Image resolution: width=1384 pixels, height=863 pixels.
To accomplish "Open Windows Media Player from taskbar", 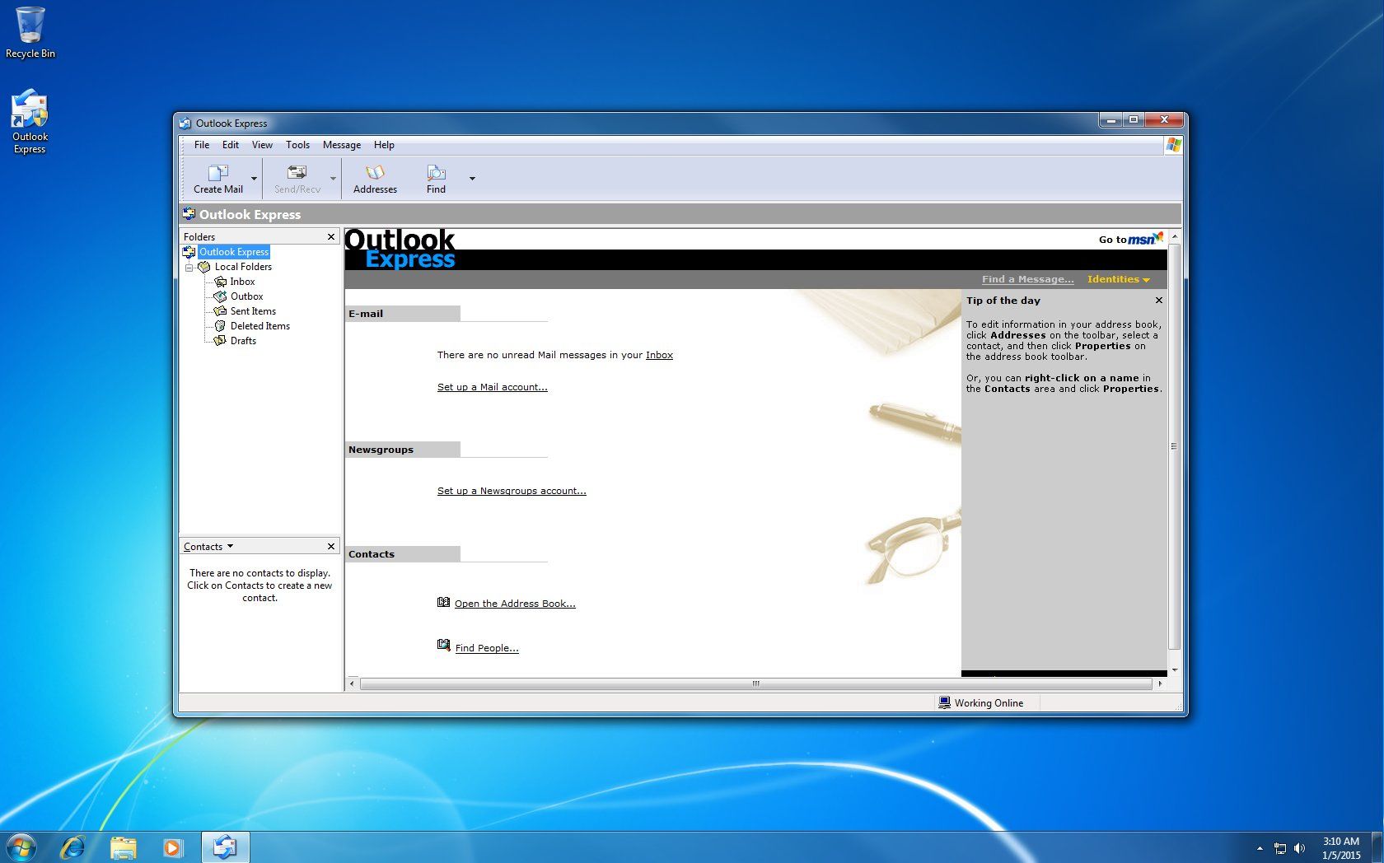I will (173, 847).
